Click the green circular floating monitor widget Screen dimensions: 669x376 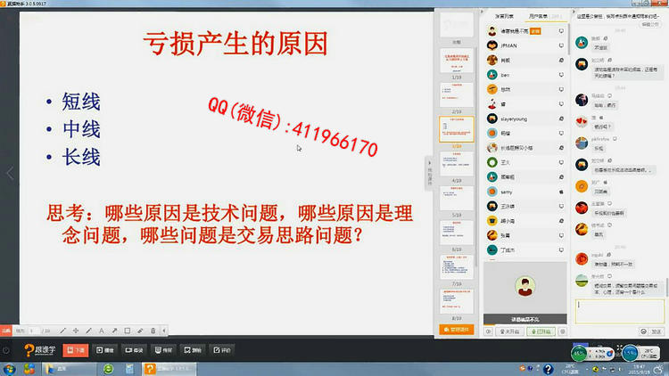click(x=579, y=354)
